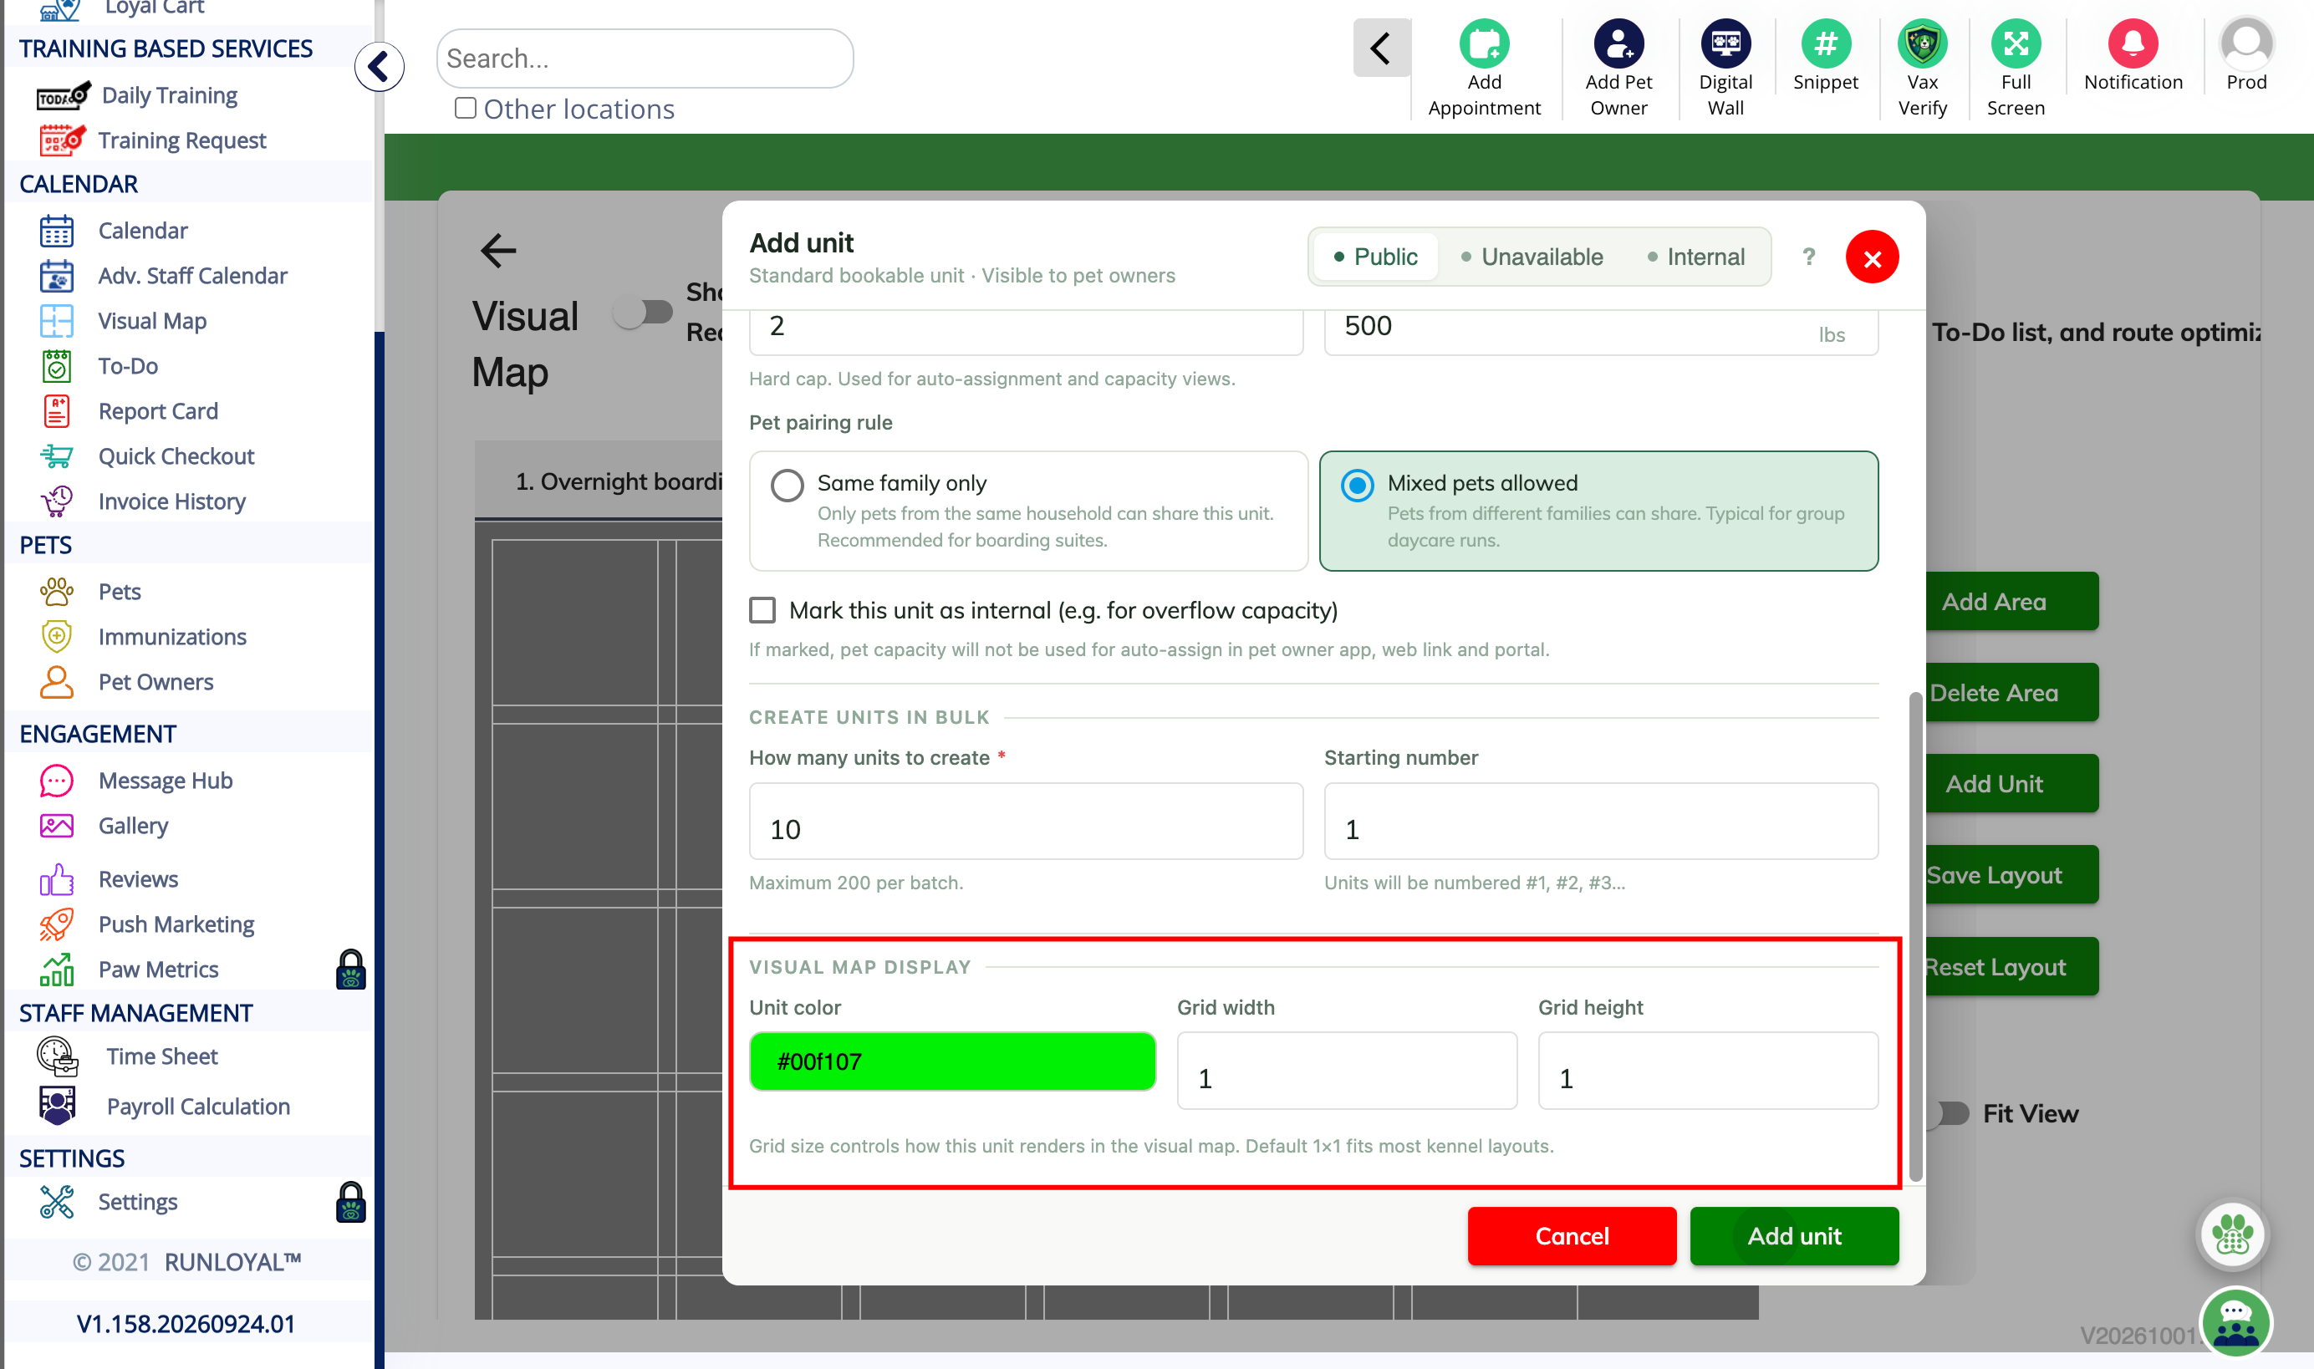Collapse sidebar with the round chevron
The width and height of the screenshot is (2314, 1369).
tap(379, 66)
